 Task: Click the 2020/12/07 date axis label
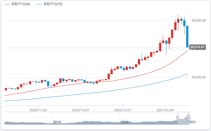tap(80, 110)
